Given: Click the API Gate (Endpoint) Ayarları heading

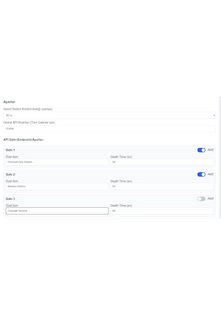Looking at the screenshot, I should (23, 140).
